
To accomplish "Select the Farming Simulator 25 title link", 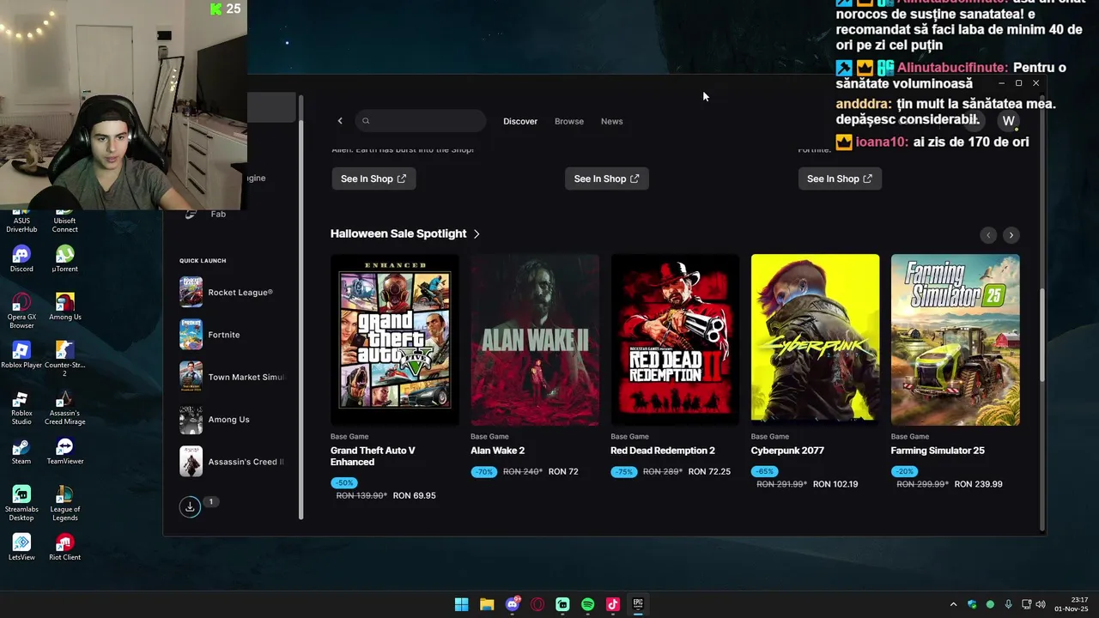I will (938, 451).
